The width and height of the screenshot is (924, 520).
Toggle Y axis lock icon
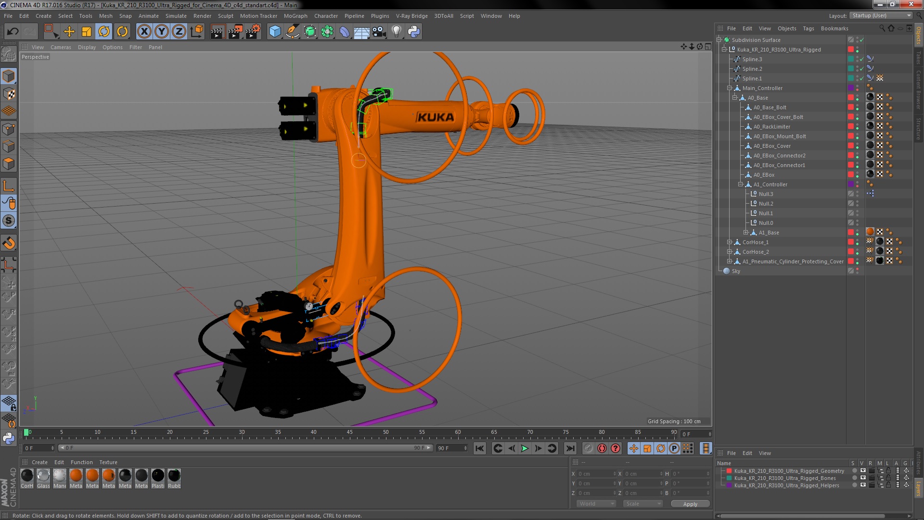point(162,32)
